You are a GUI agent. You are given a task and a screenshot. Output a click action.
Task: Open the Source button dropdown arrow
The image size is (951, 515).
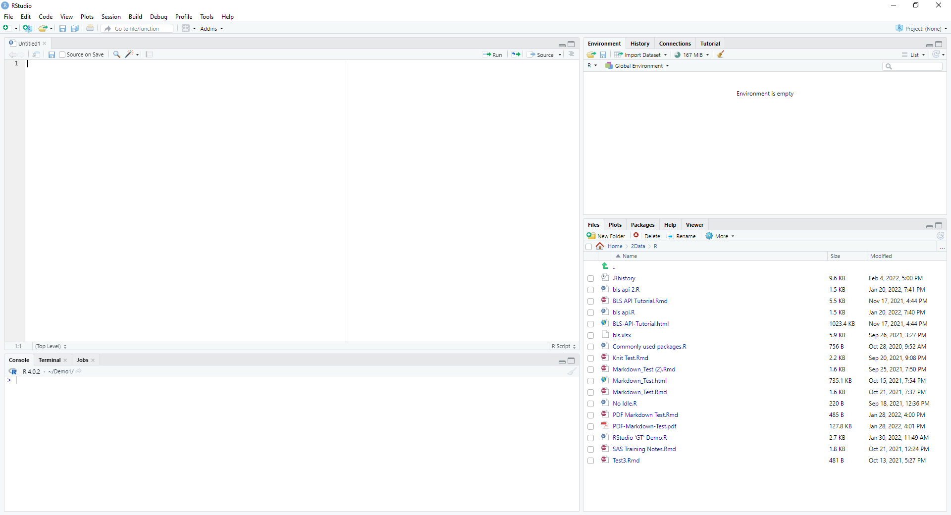[560, 55]
